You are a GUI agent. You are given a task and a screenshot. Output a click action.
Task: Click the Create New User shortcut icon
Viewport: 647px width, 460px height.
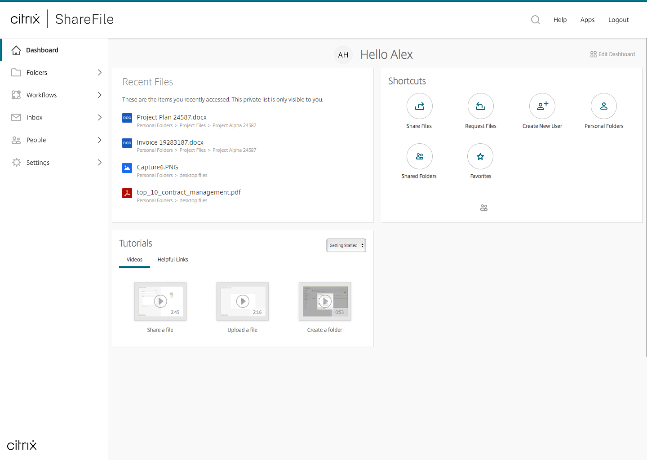542,106
